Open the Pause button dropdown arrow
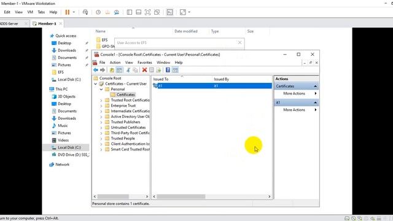393x221 pixels. (x=74, y=12)
